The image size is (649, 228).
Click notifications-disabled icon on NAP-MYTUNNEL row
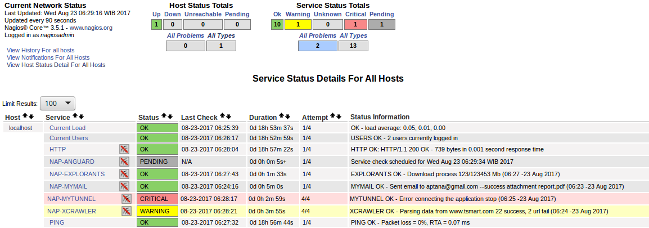point(127,199)
